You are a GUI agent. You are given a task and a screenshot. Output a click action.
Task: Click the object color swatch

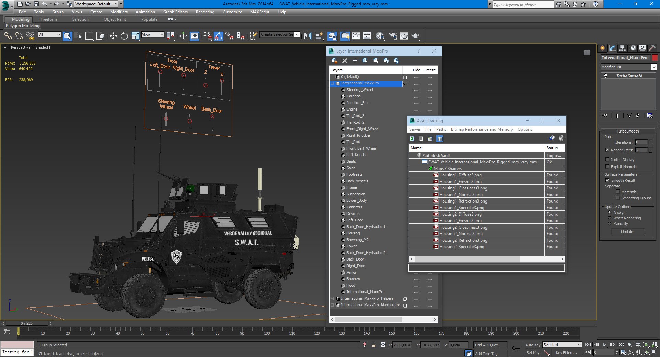tap(655, 58)
